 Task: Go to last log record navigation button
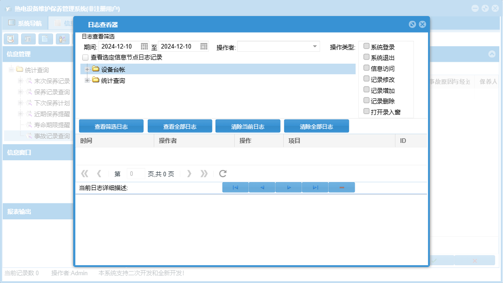pos(315,187)
